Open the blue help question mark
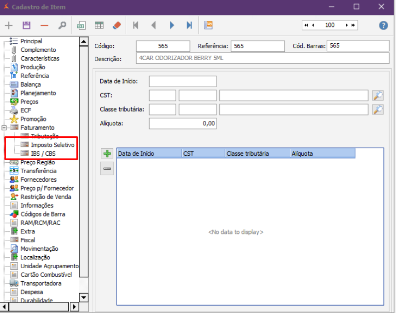396x313 pixels. click(x=384, y=25)
